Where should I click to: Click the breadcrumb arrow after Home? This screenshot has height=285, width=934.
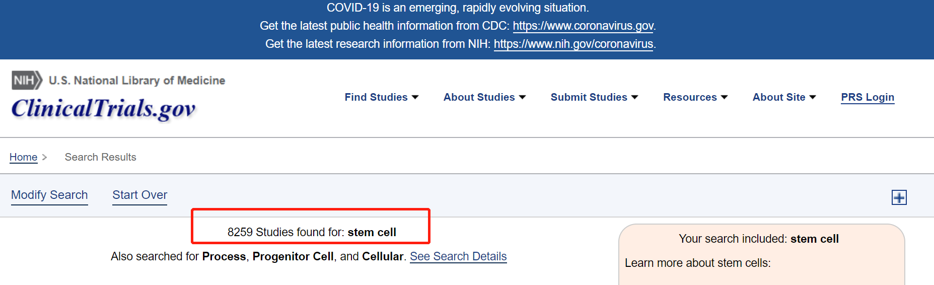[44, 157]
